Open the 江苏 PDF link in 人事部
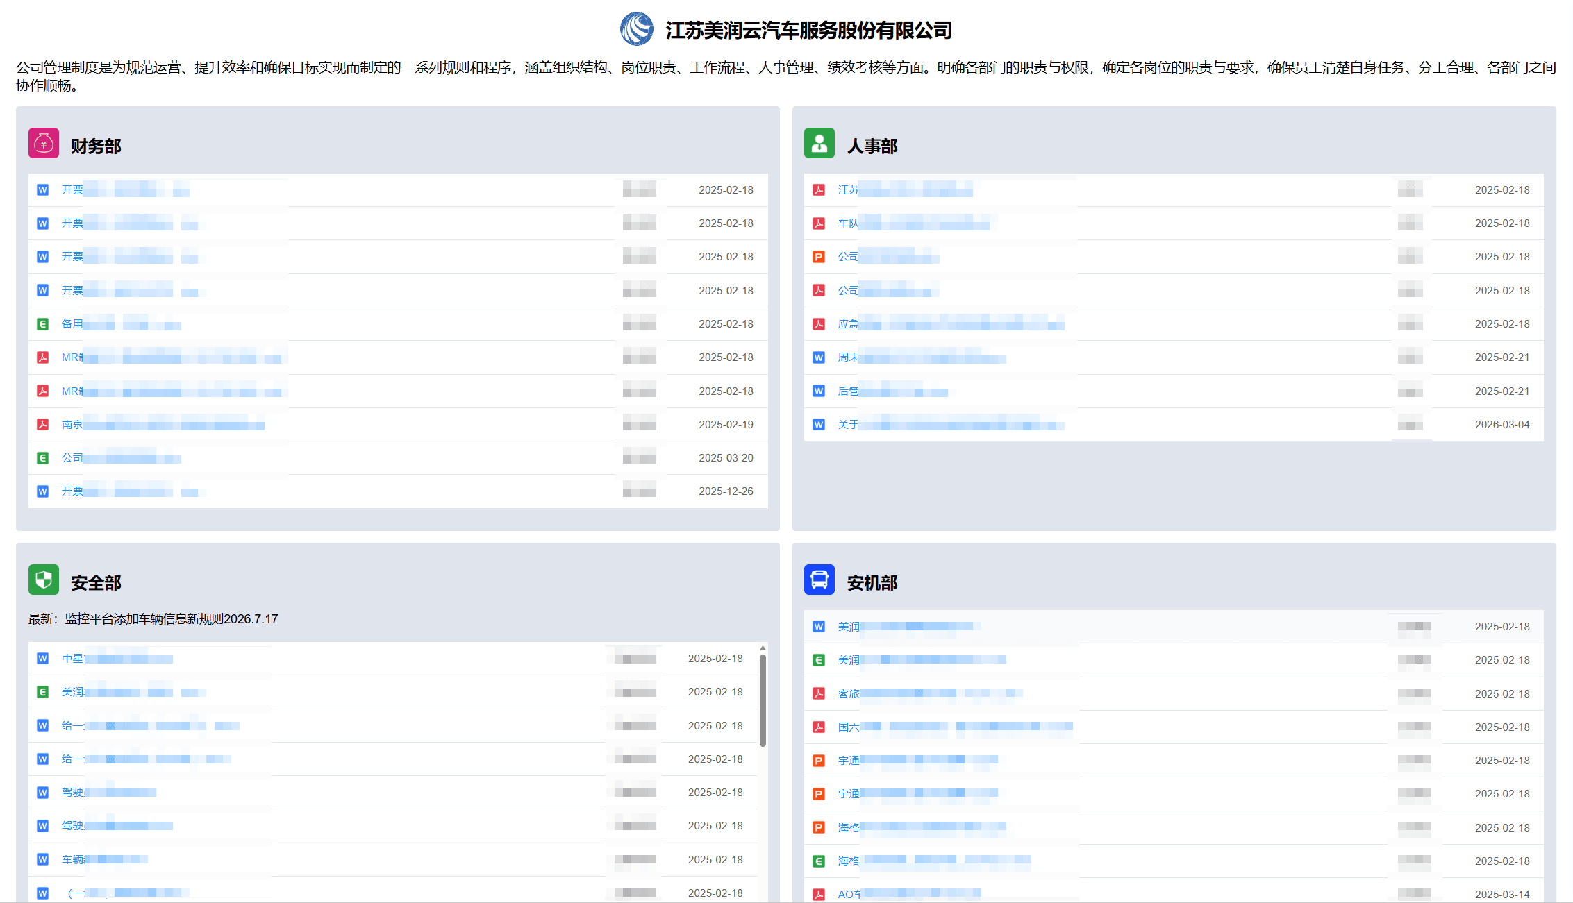This screenshot has width=1573, height=903. click(x=905, y=190)
